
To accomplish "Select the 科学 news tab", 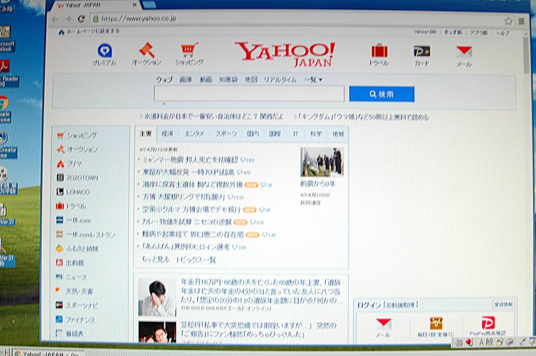I will coord(316,134).
